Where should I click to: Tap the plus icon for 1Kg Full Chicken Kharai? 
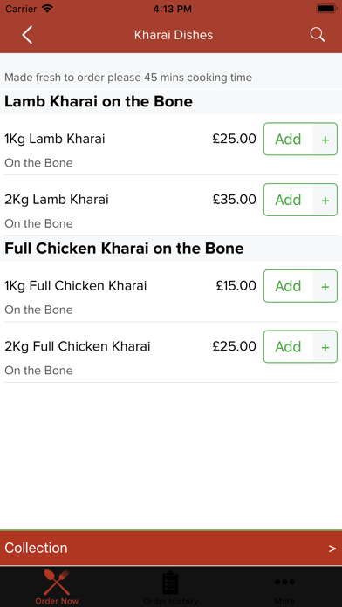coord(325,286)
